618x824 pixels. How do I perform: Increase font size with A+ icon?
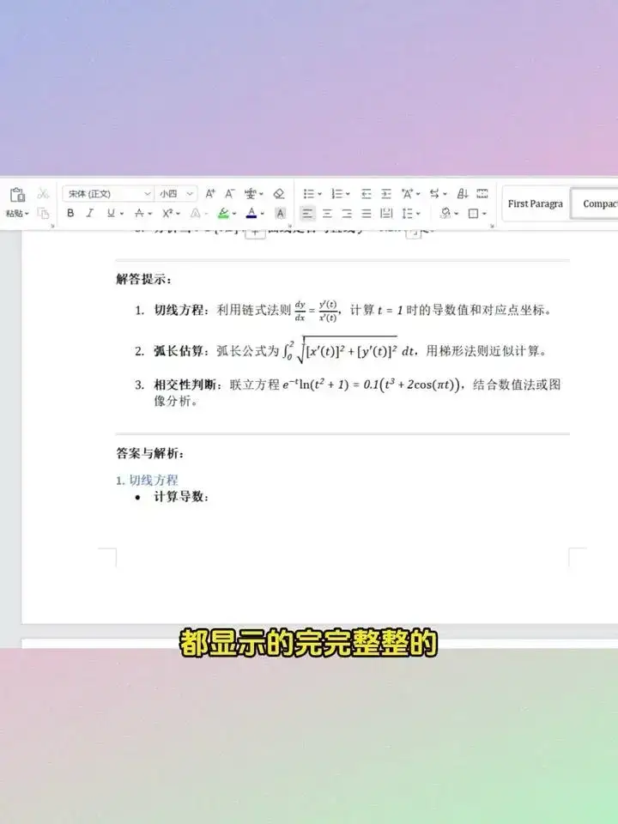pyautogui.click(x=210, y=194)
